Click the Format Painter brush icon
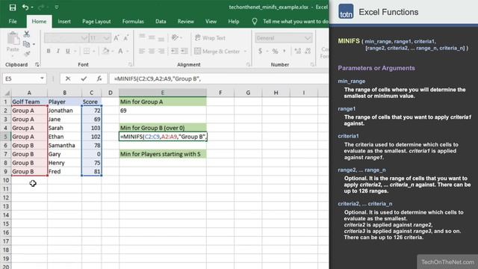 click(x=27, y=54)
